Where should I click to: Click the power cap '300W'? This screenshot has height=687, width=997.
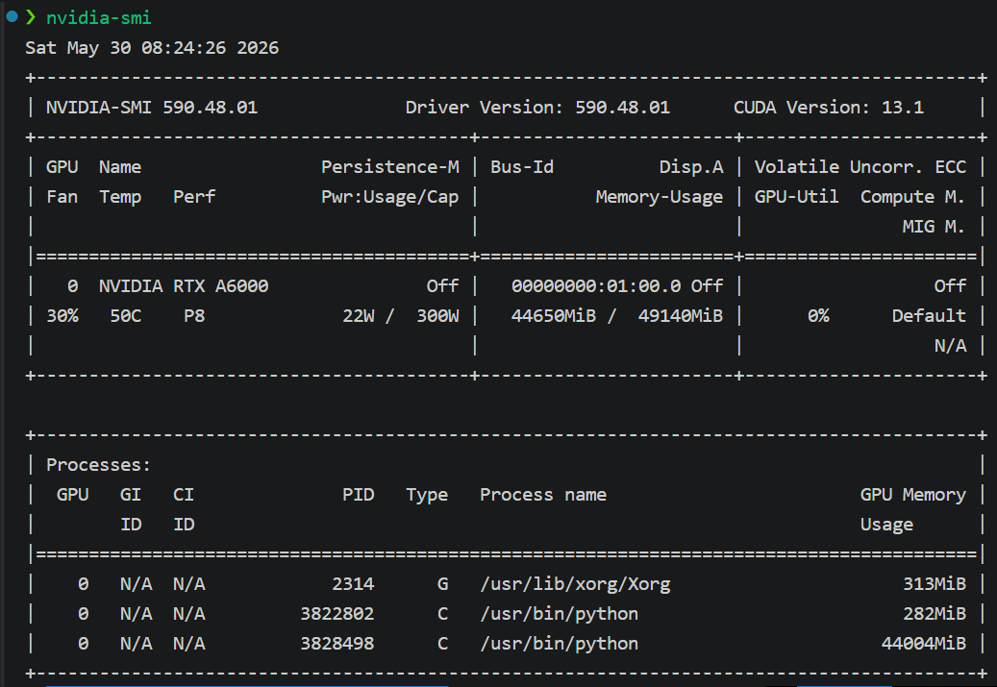coord(437,316)
